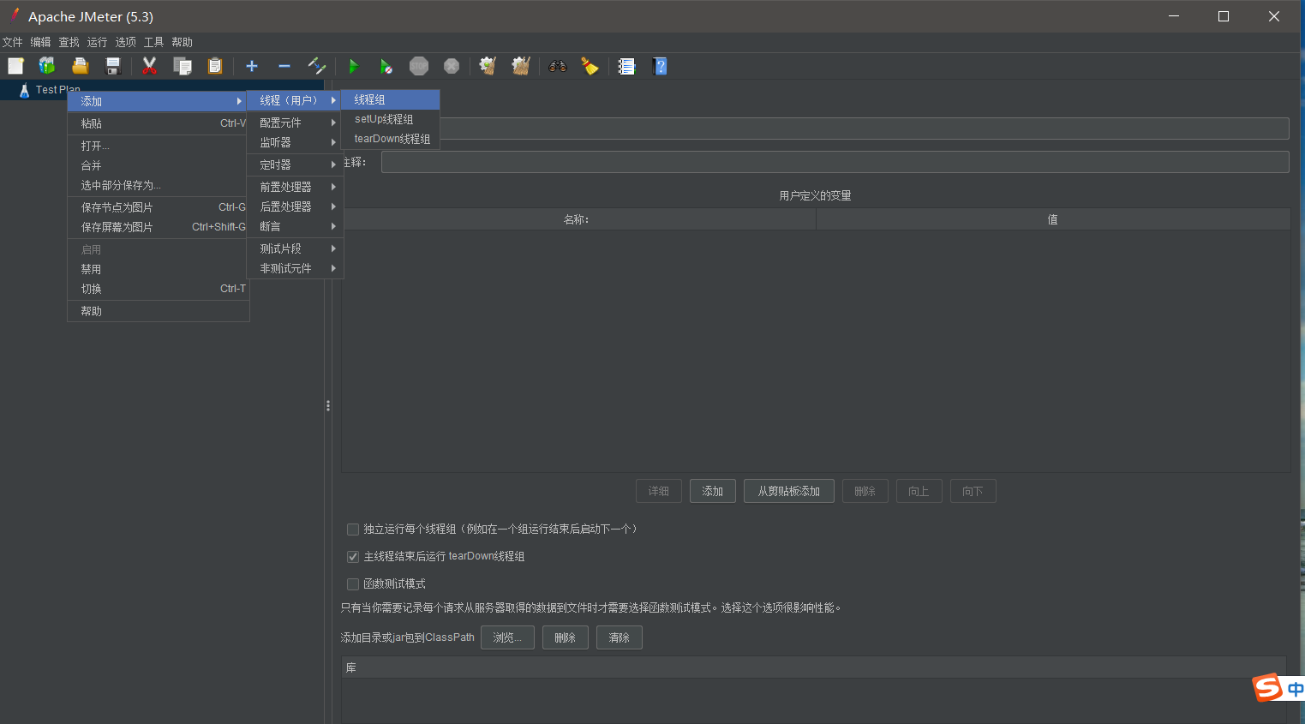Click the Reset Search brush icon
This screenshot has width=1305, height=724.
point(590,66)
